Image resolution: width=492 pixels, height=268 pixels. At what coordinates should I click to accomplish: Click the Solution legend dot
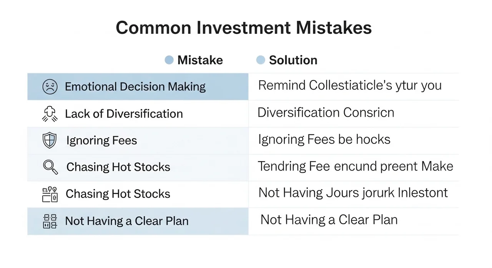click(261, 60)
